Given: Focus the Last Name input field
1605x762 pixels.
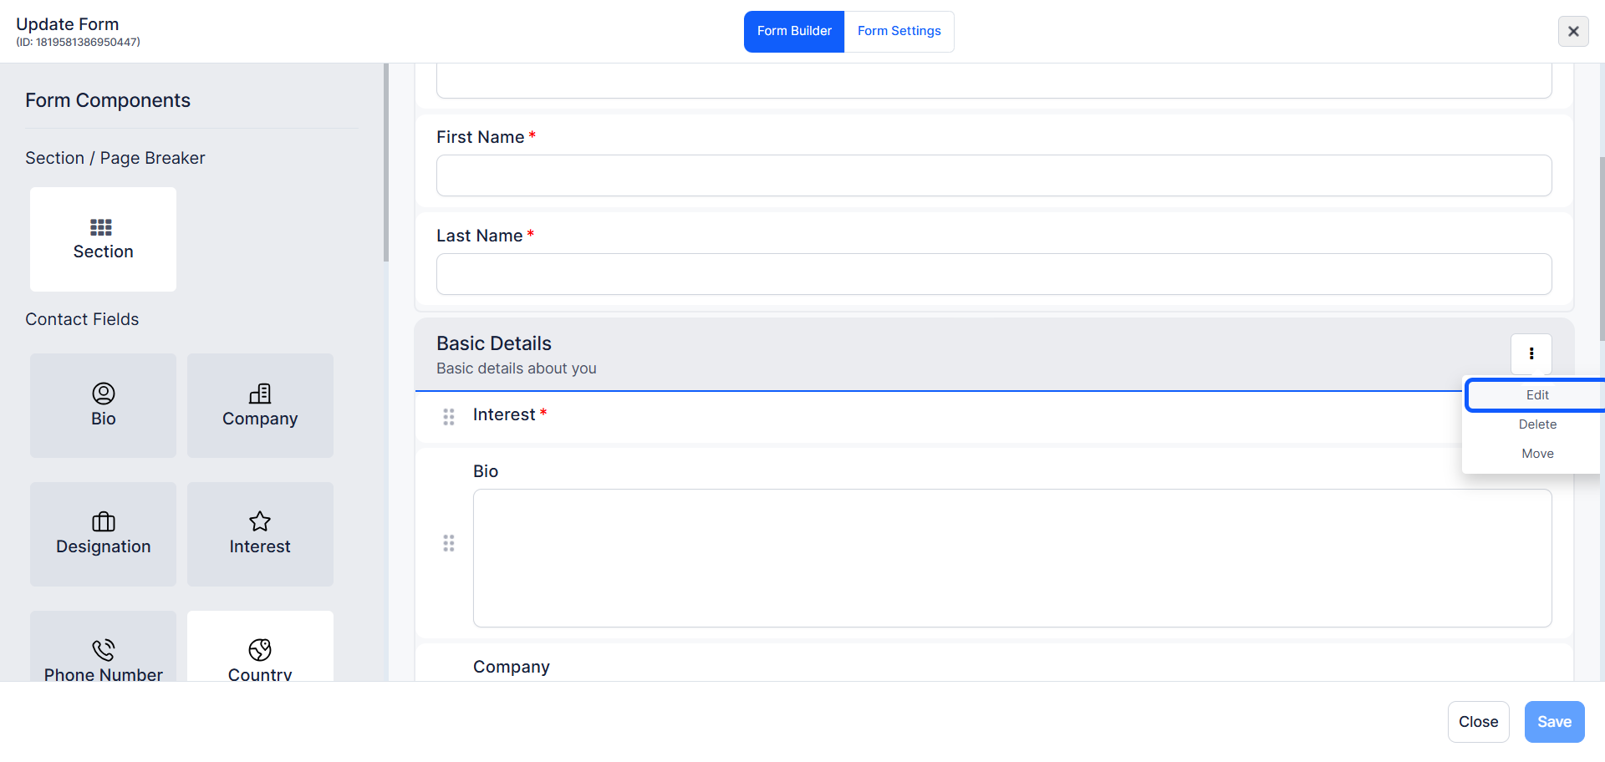Looking at the screenshot, I should (x=994, y=274).
